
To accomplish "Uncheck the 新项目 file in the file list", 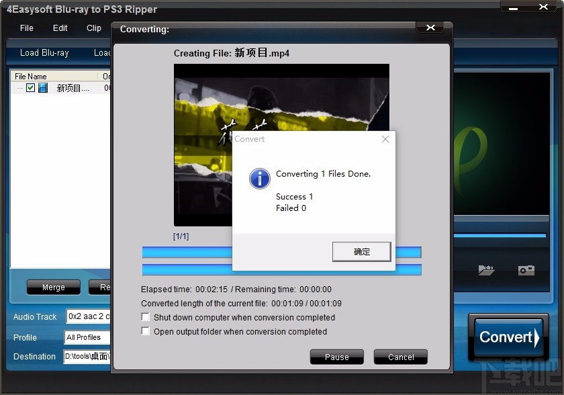I will (30, 87).
